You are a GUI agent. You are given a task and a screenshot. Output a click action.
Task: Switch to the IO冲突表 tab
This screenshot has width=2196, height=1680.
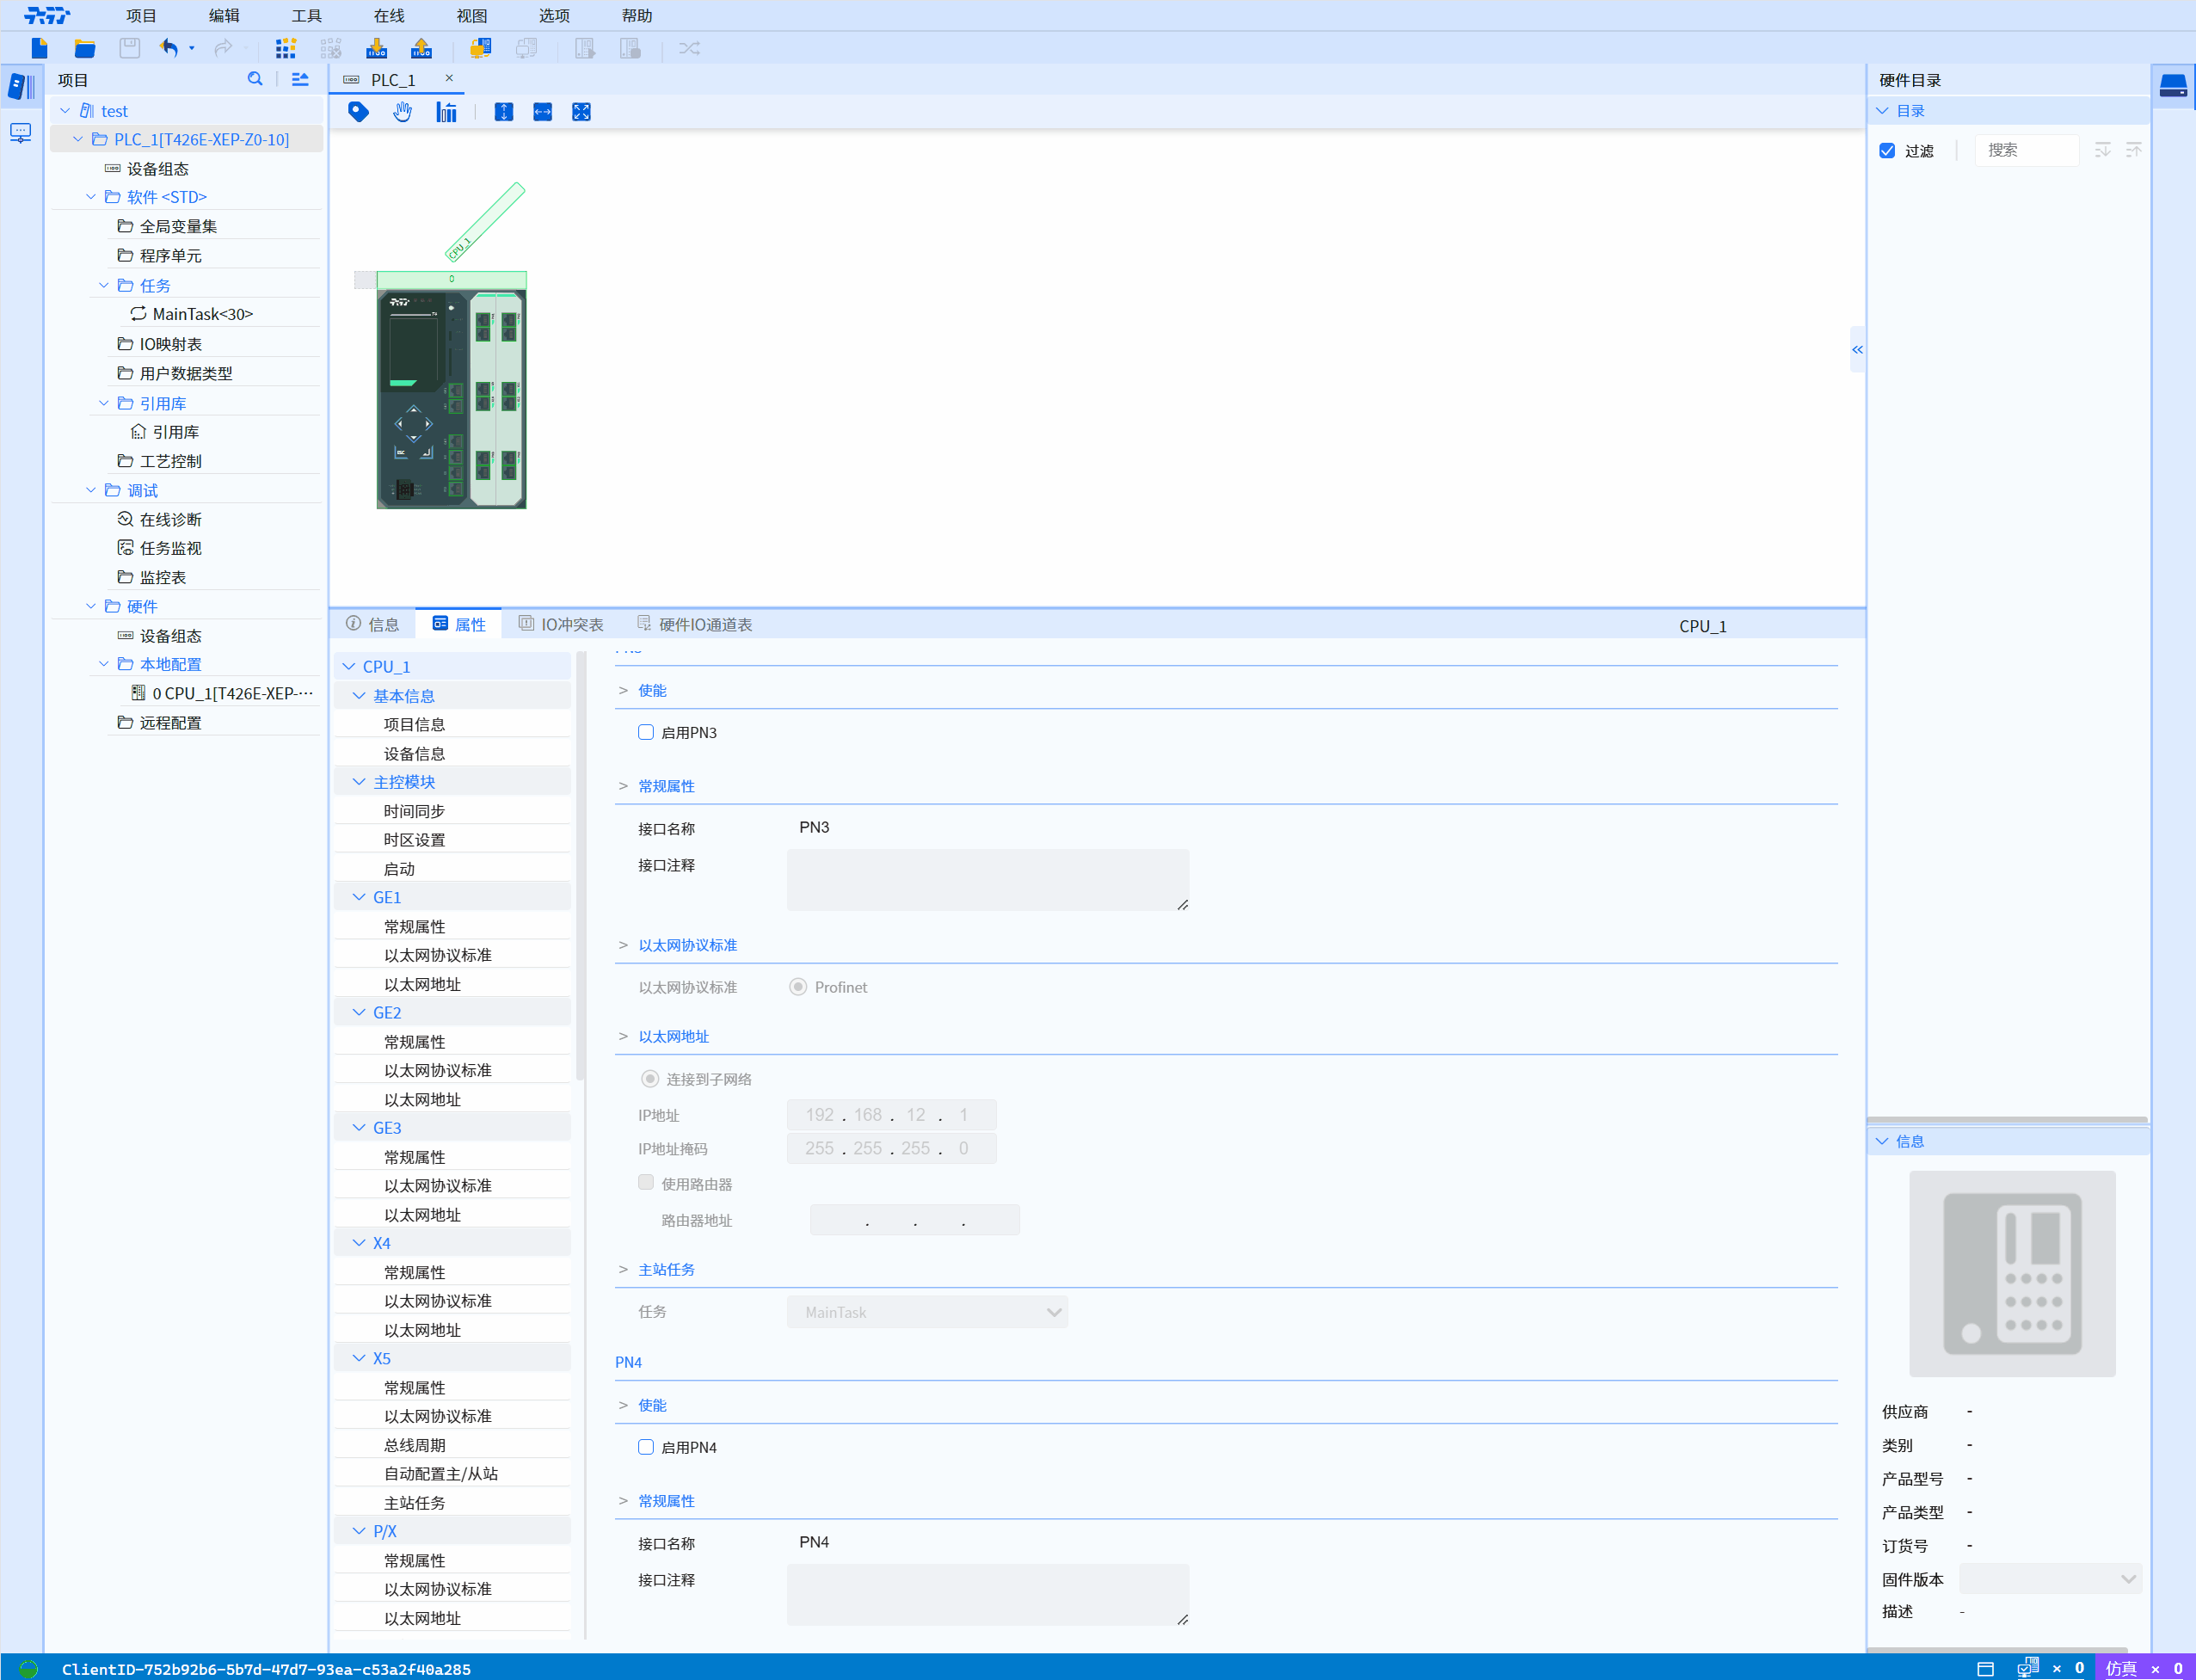[x=562, y=624]
